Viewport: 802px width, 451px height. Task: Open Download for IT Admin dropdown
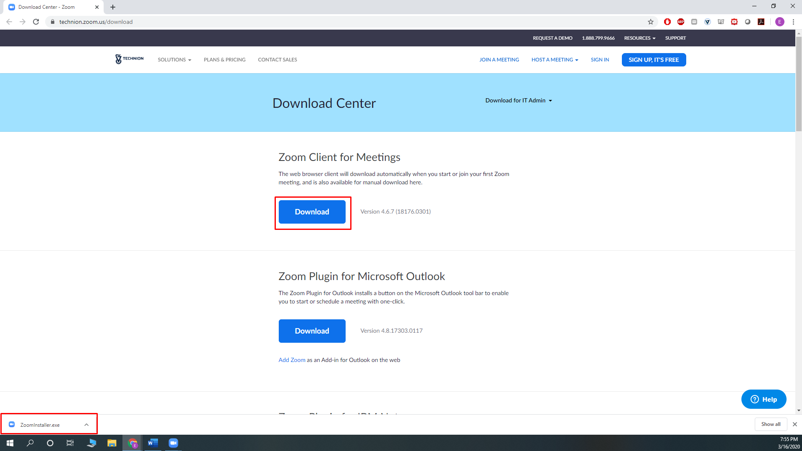pyautogui.click(x=519, y=100)
